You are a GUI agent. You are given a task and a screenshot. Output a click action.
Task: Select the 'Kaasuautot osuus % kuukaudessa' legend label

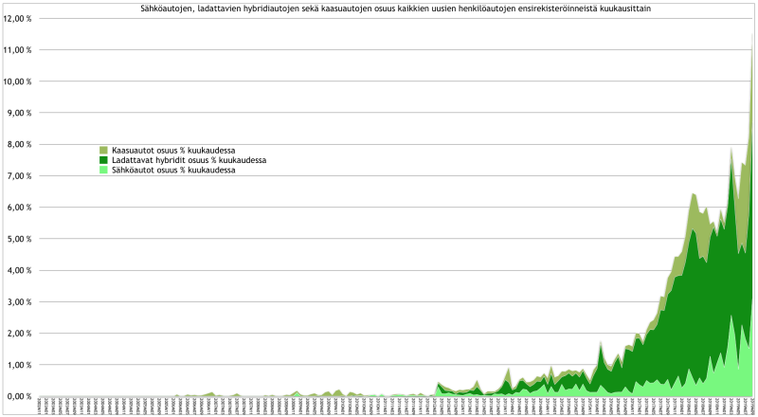[173, 151]
